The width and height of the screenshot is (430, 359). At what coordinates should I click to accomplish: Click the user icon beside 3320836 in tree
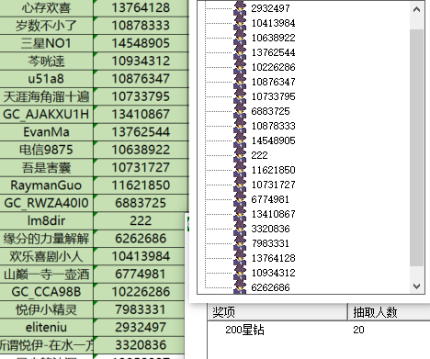tap(240, 229)
